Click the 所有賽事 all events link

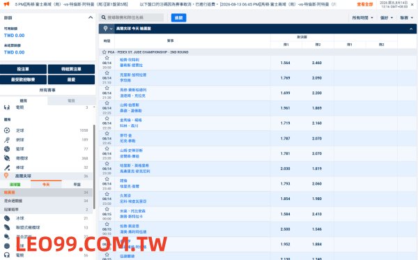click(x=47, y=90)
